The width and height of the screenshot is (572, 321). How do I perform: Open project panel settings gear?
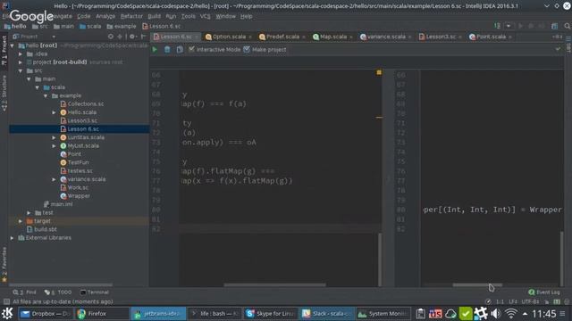point(132,37)
